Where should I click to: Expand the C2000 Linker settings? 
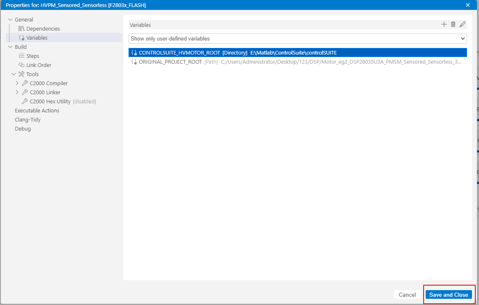(x=17, y=92)
